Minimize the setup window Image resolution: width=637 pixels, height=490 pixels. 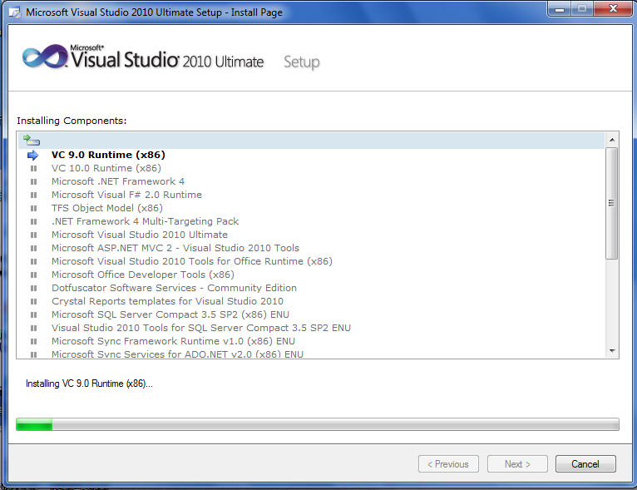tap(560, 9)
